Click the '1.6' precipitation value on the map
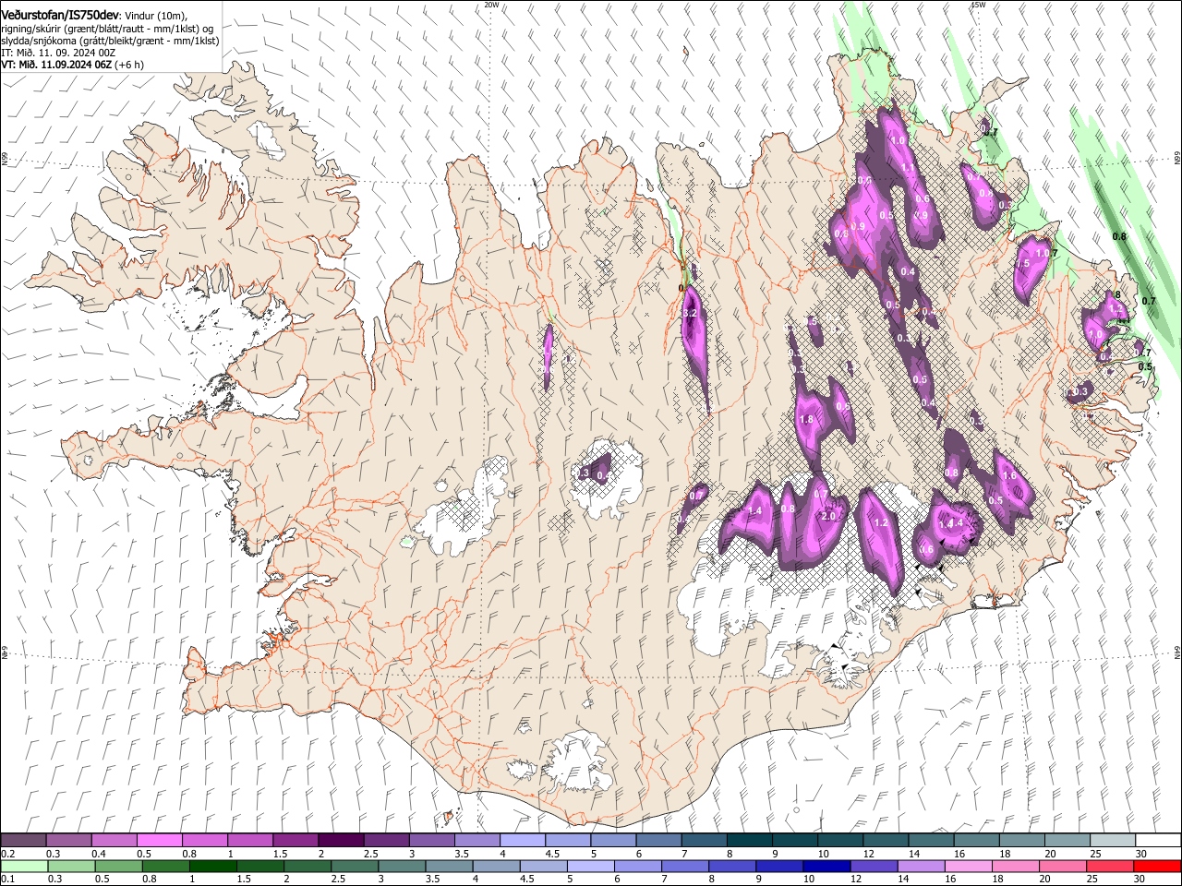 (x=1009, y=476)
